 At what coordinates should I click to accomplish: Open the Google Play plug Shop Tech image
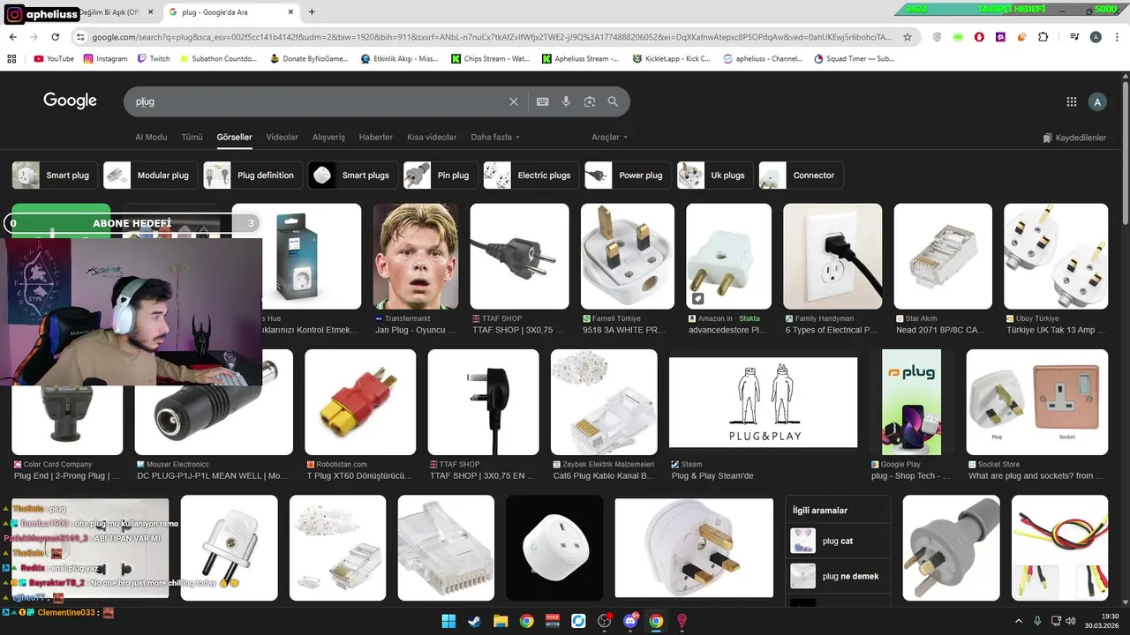coord(912,401)
